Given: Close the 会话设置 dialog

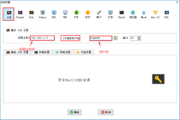Looking at the screenshot, I should [x=177, y=2].
